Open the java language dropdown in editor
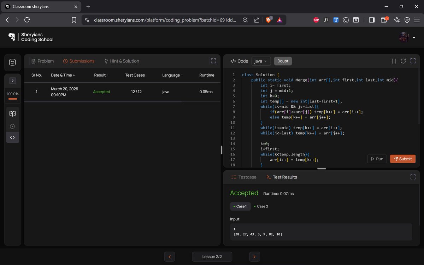The width and height of the screenshot is (424, 265). point(261,61)
